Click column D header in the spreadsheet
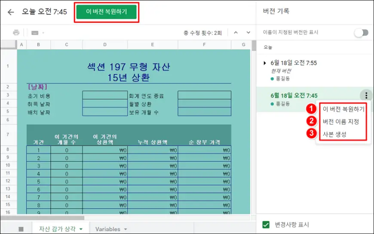The image size is (374, 234). 105,45
